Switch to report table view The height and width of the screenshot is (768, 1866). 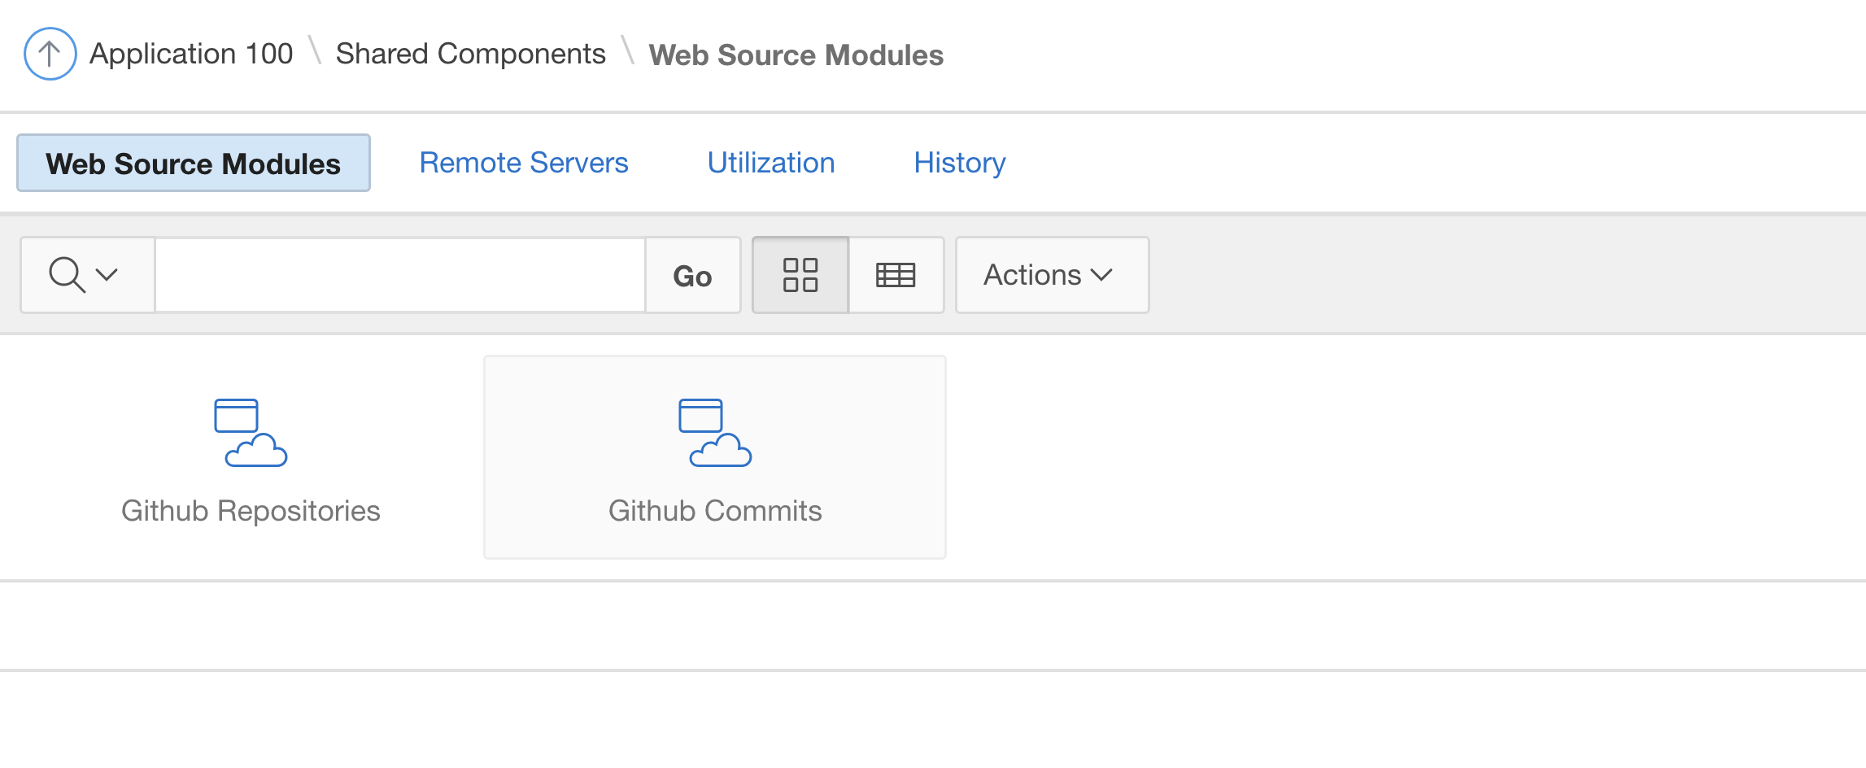pos(896,275)
